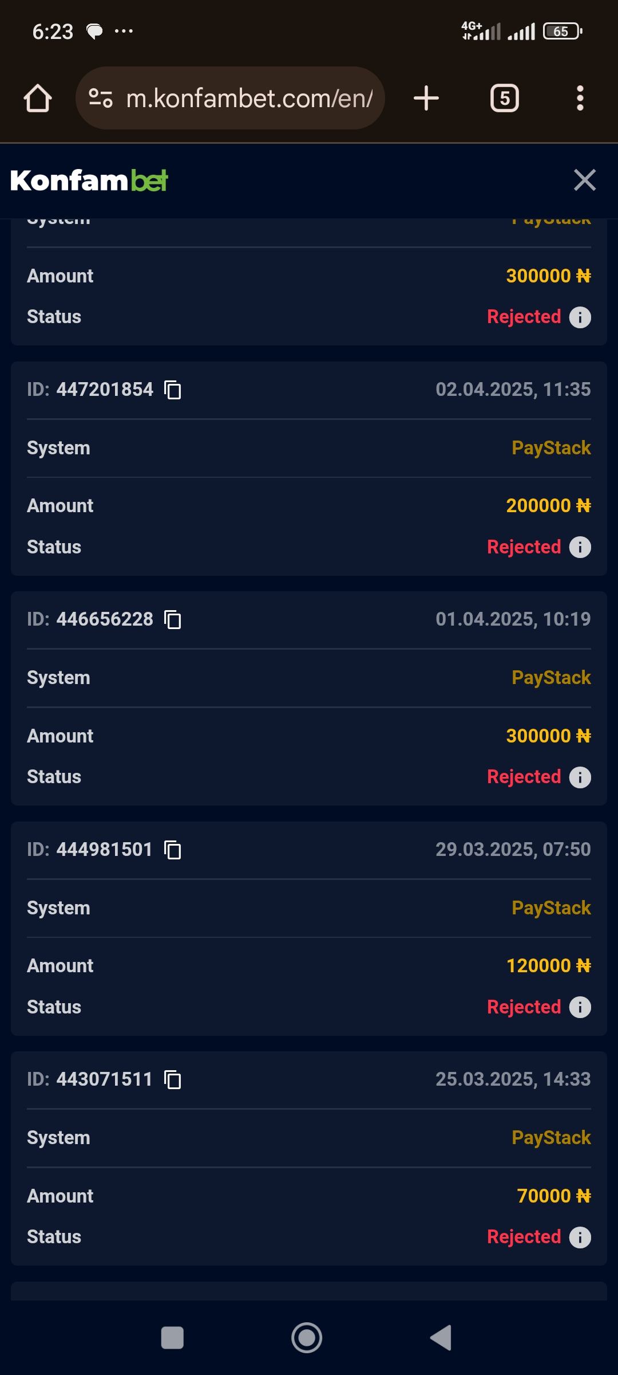Open Android recent apps square button
Image resolution: width=618 pixels, height=1375 pixels.
pyautogui.click(x=172, y=1338)
